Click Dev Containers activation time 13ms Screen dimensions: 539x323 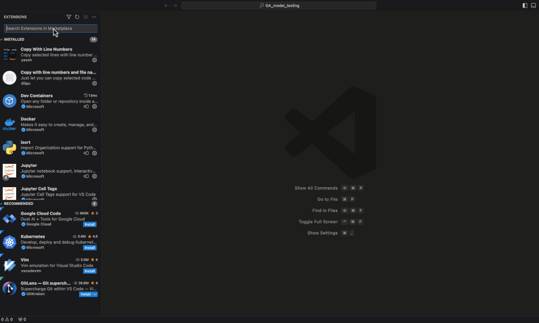pyautogui.click(x=90, y=96)
